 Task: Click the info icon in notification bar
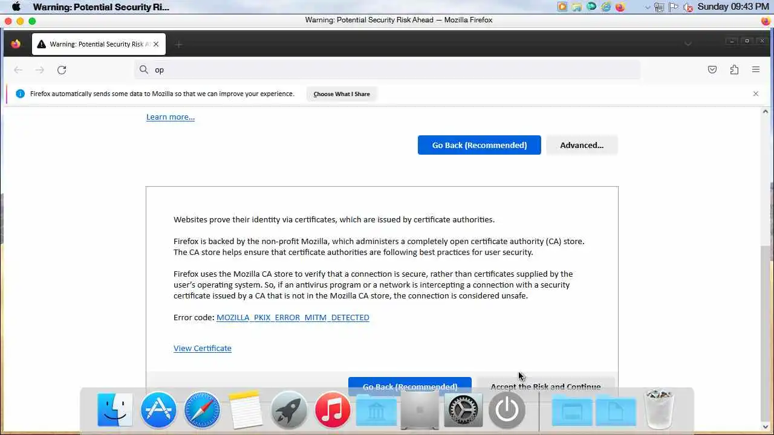point(20,94)
